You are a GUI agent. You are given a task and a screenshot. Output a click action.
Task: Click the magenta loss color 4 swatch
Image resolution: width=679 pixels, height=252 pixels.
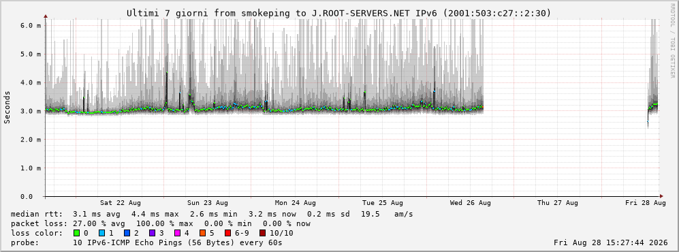pos(178,233)
